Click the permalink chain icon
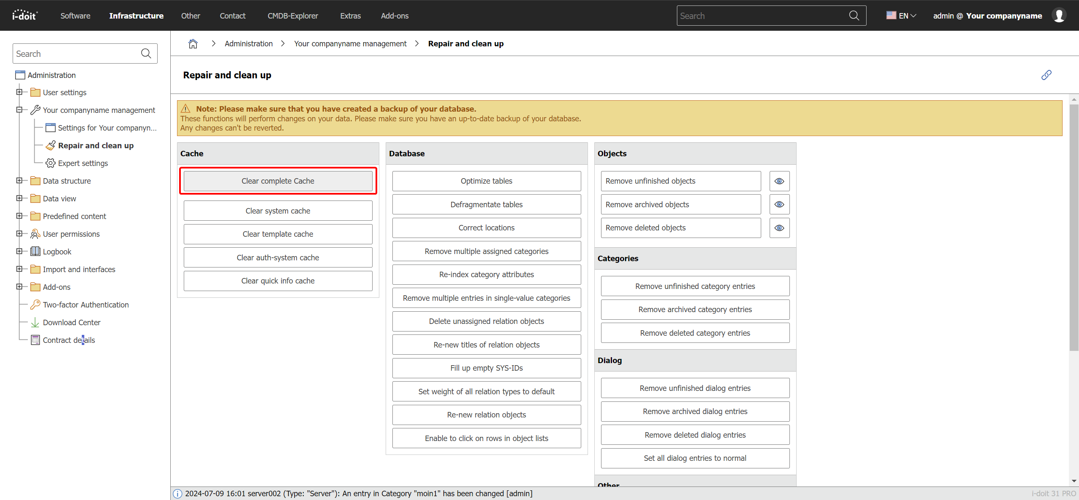This screenshot has width=1079, height=500. tap(1047, 75)
